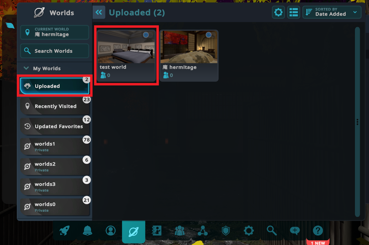Open the Groups network icon

tap(203, 231)
